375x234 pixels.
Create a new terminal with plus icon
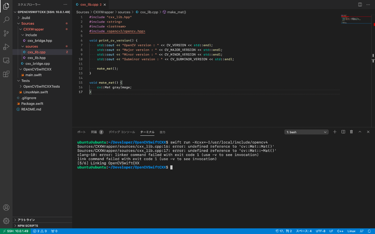point(335,132)
